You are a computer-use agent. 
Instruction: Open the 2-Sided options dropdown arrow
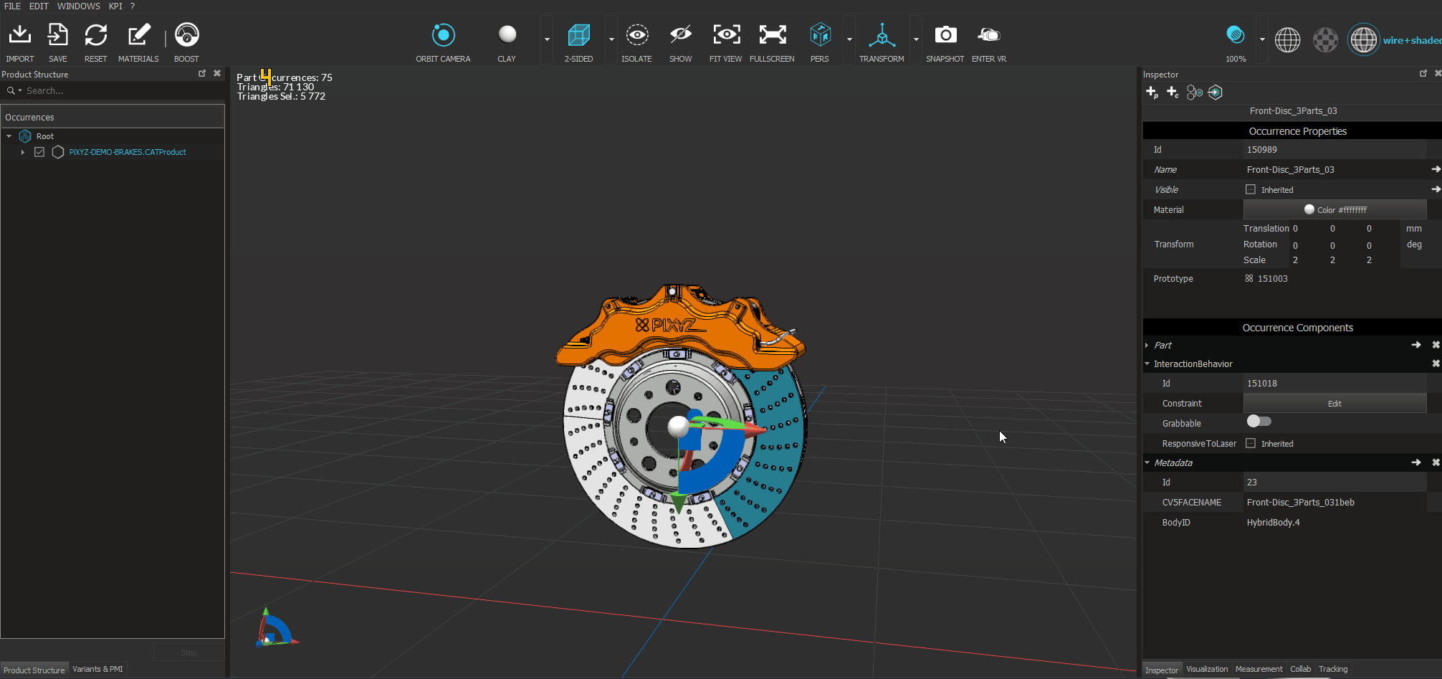pos(611,39)
